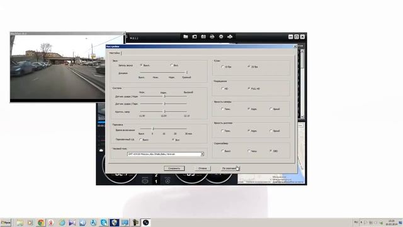The height and width of the screenshot is (227, 403).
Task: Select the OBD screensaver option
Action: pos(271,151)
